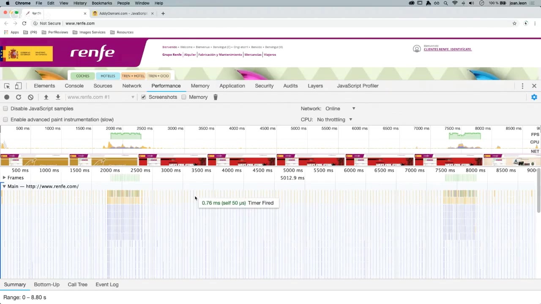541x304 pixels.
Task: Click the Renfe user profile icon
Action: (417, 49)
